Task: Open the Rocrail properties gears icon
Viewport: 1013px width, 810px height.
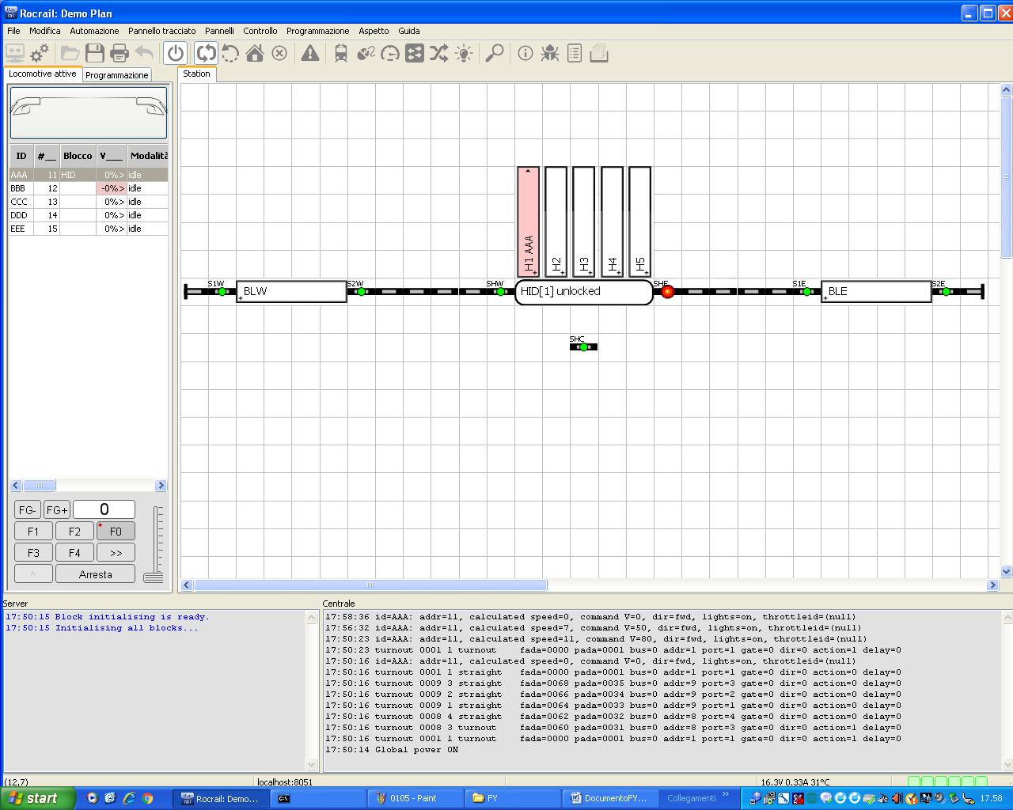Action: point(40,53)
